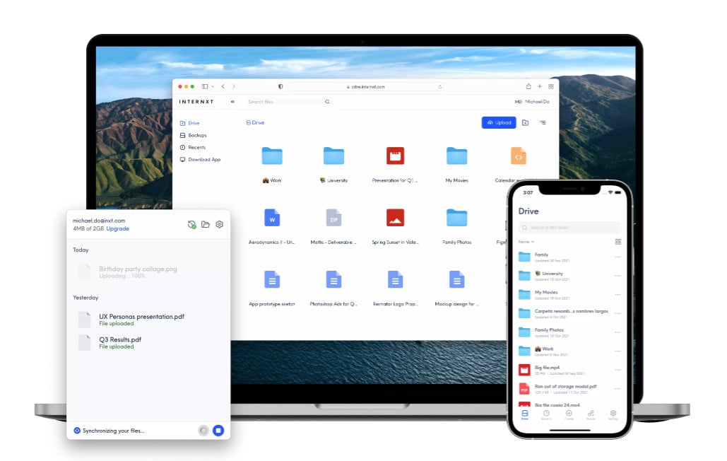Click the new folder icon beside Upload
This screenshot has height=461, width=727.
pyautogui.click(x=525, y=122)
